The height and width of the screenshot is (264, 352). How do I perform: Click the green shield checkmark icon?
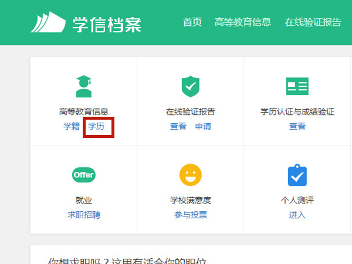(190, 86)
